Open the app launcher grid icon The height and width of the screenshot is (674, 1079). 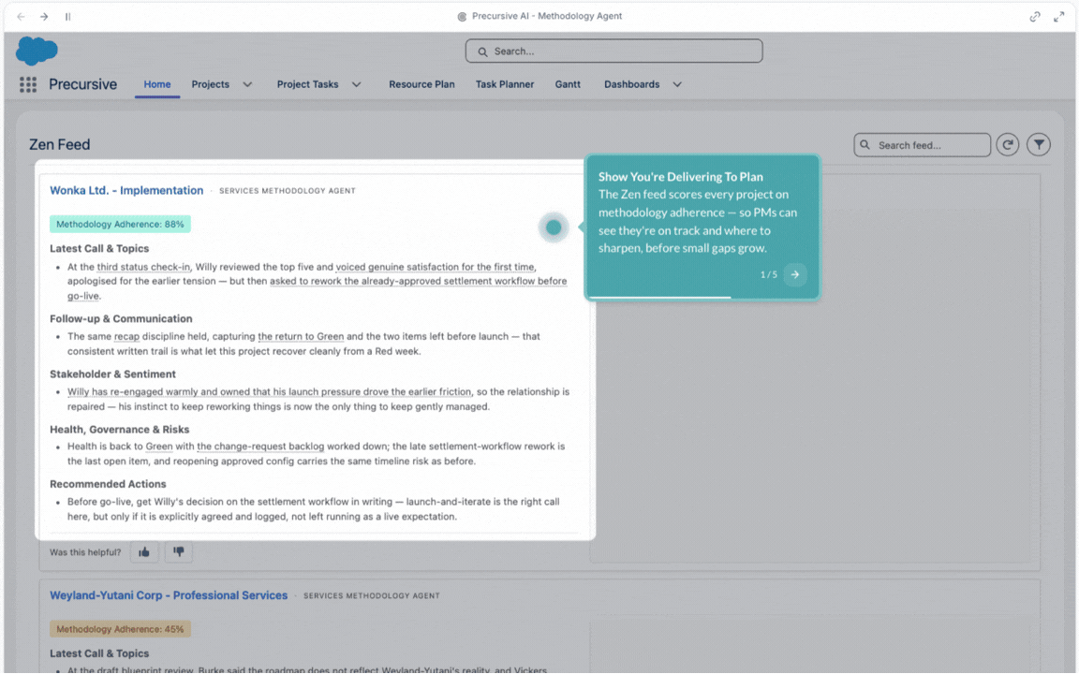pyautogui.click(x=28, y=84)
